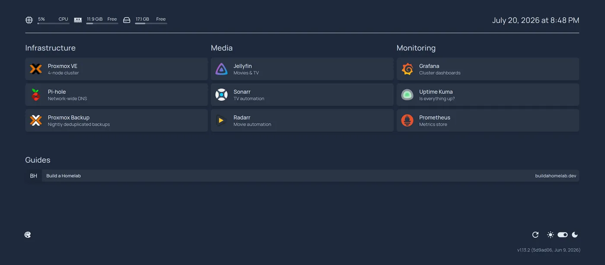Click the RAM memory icon
The image size is (605, 265).
click(x=78, y=20)
